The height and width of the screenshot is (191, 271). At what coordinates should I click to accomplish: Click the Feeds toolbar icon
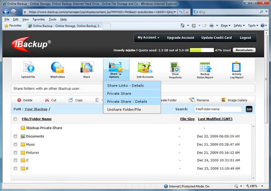coord(194,26)
